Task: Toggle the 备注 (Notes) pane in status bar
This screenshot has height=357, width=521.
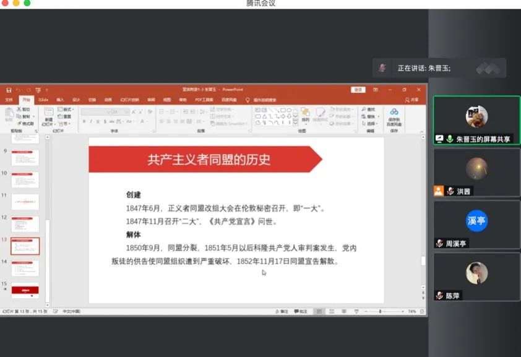Action: click(282, 311)
